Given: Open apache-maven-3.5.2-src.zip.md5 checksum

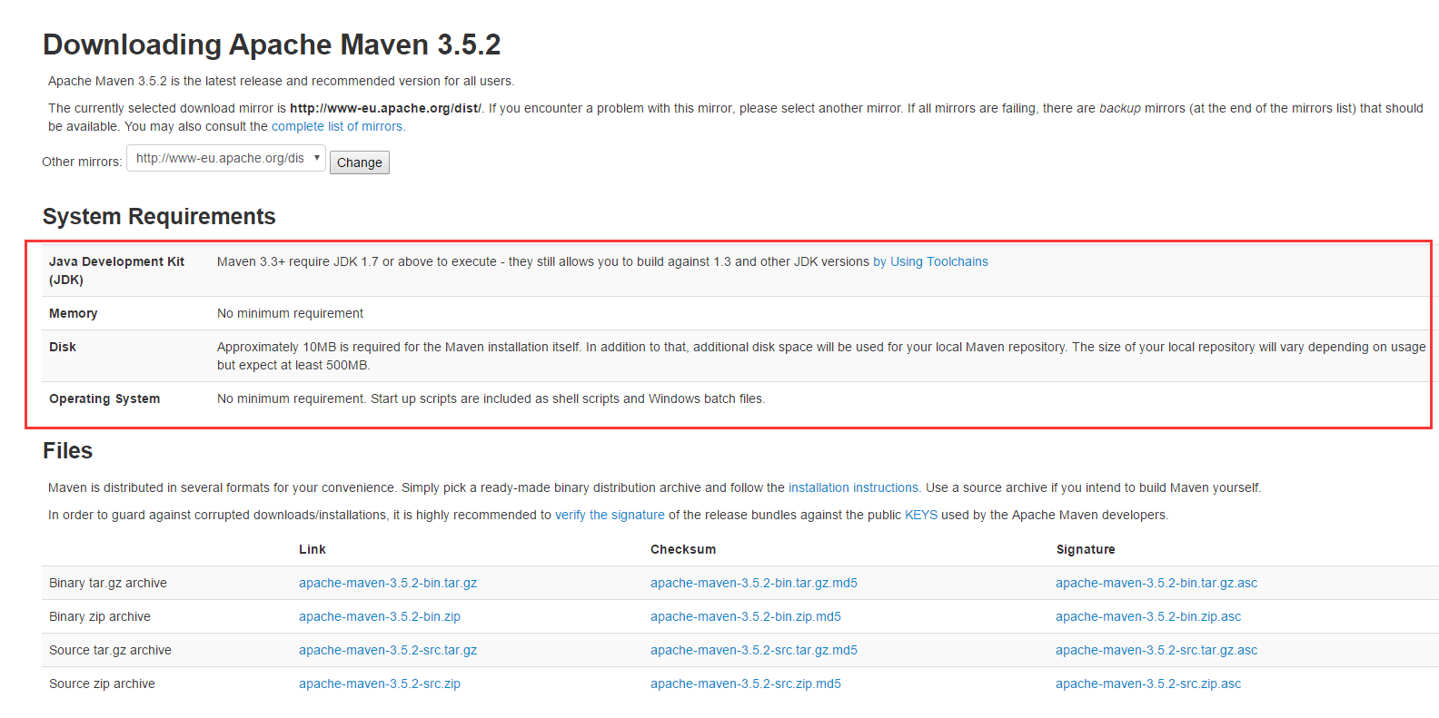Looking at the screenshot, I should pos(746,684).
